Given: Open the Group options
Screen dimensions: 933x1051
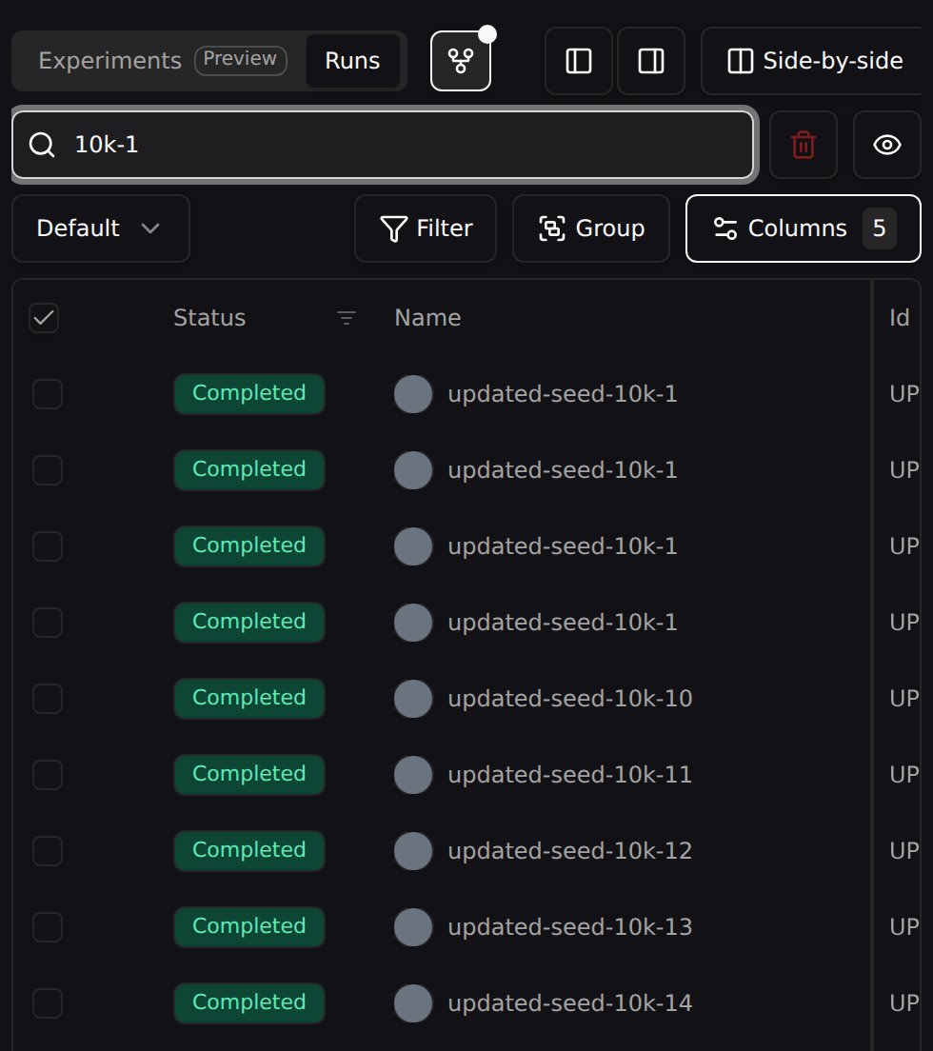Looking at the screenshot, I should point(591,228).
